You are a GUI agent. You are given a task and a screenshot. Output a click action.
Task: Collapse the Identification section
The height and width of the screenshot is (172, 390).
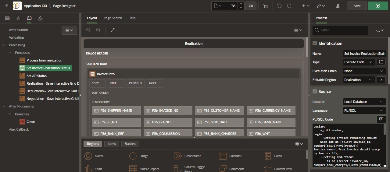click(315, 44)
